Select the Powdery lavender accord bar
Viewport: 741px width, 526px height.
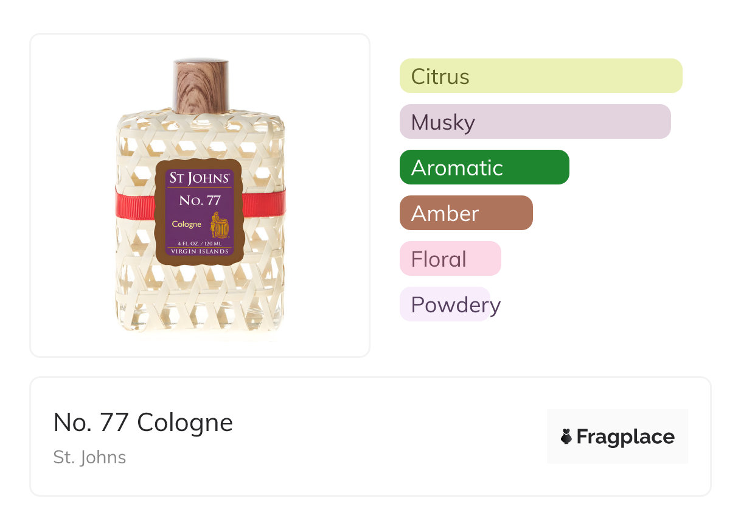tap(445, 304)
